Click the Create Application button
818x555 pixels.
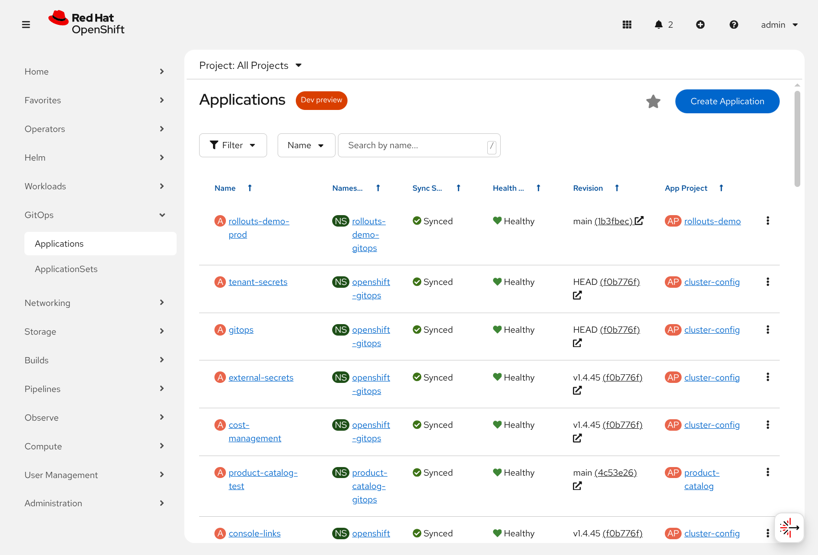(727, 101)
